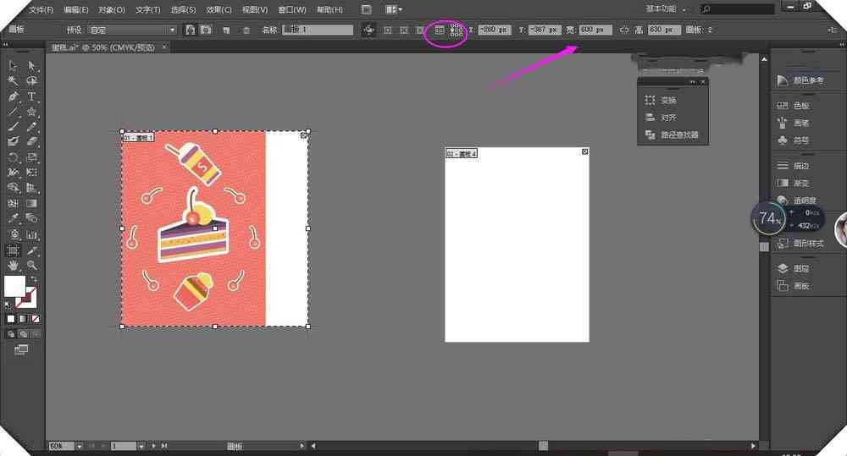Select the Zoom tool
The width and height of the screenshot is (847, 456).
click(32, 266)
